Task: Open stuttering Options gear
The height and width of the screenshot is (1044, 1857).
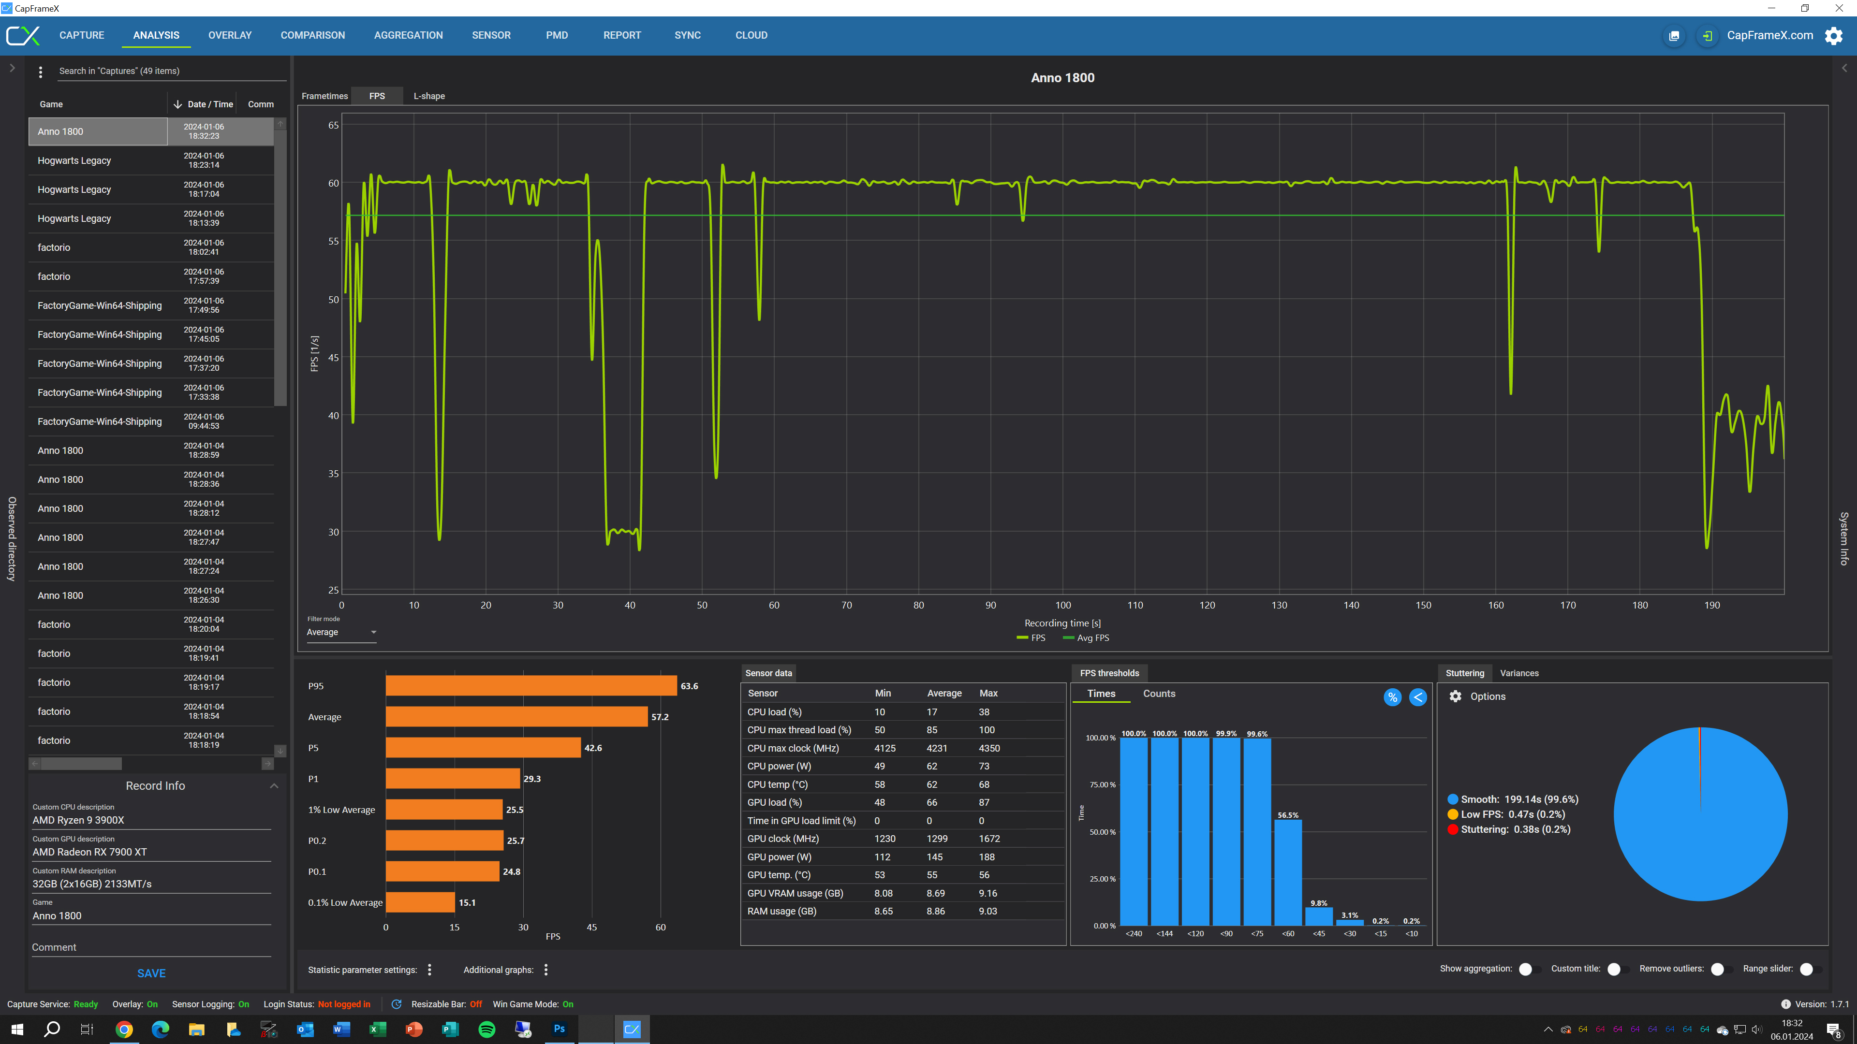Action: pos(1456,696)
